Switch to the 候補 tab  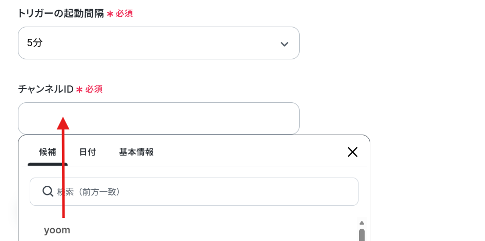(48, 152)
